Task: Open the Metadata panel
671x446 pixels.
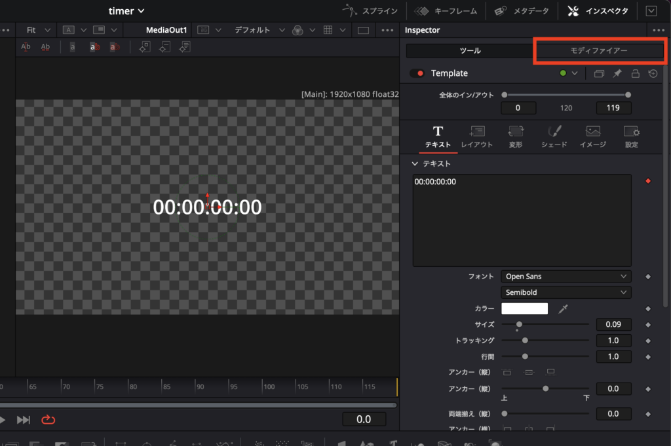Action: click(521, 11)
